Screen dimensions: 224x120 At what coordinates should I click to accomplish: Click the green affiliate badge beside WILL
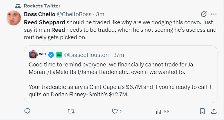59,55
